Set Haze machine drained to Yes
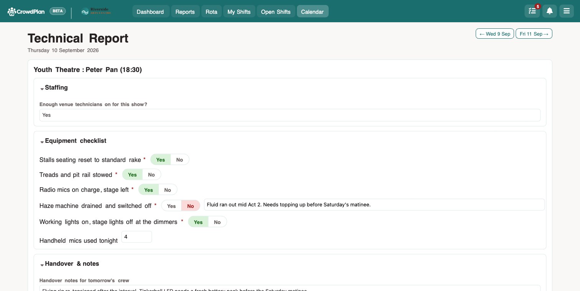Screen dimensions: 580x291 click(x=171, y=206)
